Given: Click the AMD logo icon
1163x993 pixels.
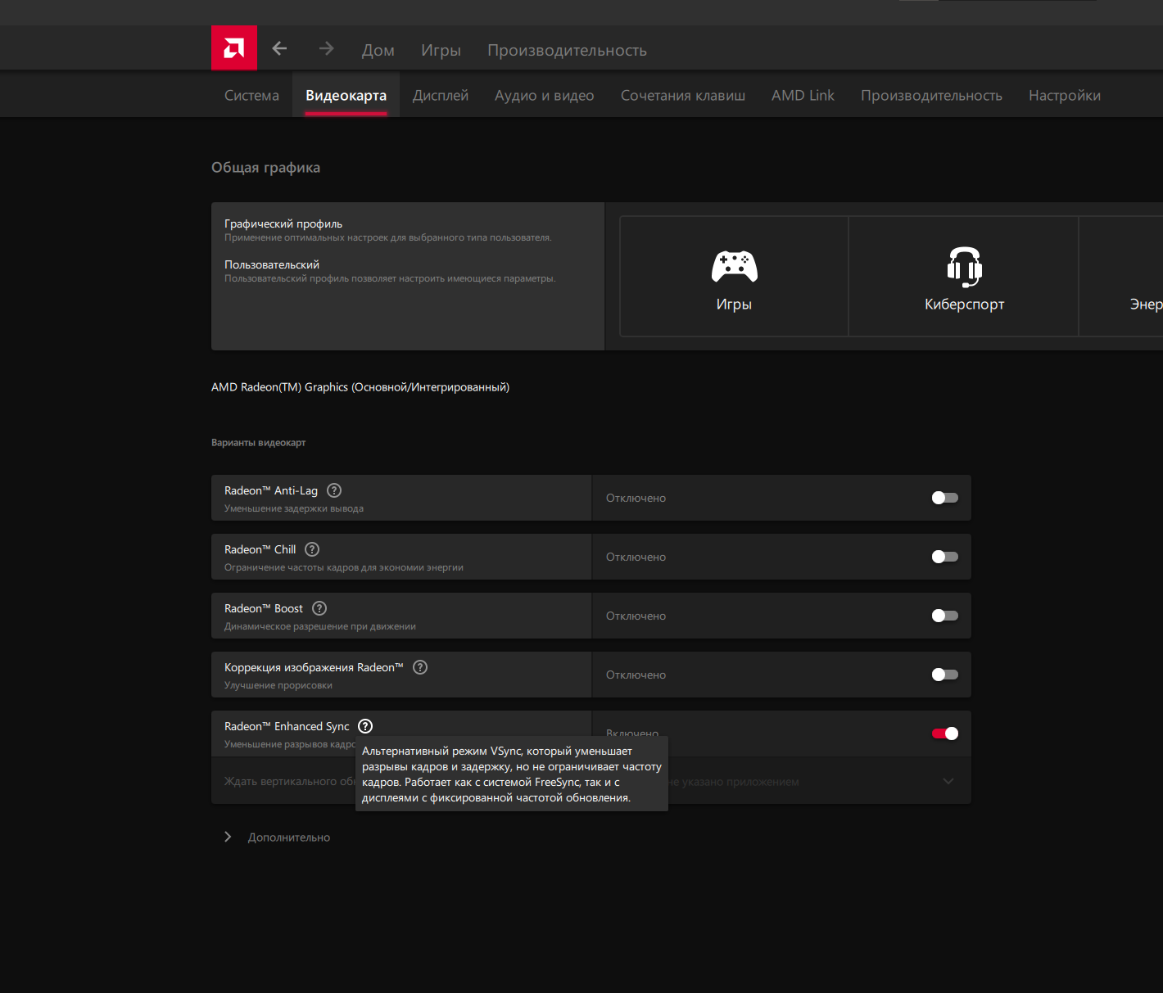Looking at the screenshot, I should [234, 48].
